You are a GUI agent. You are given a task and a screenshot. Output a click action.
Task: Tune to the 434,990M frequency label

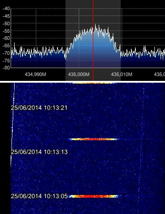(35, 74)
